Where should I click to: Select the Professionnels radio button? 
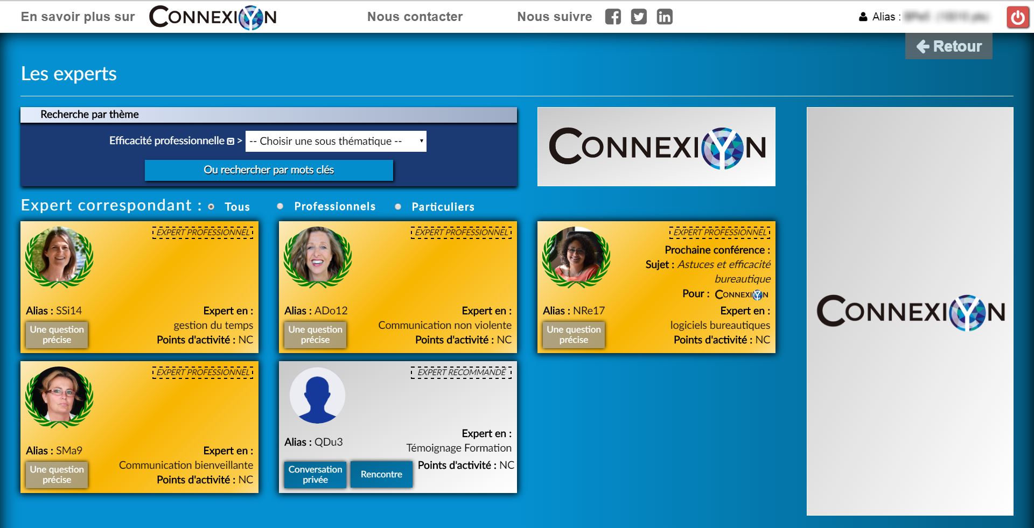pos(280,206)
